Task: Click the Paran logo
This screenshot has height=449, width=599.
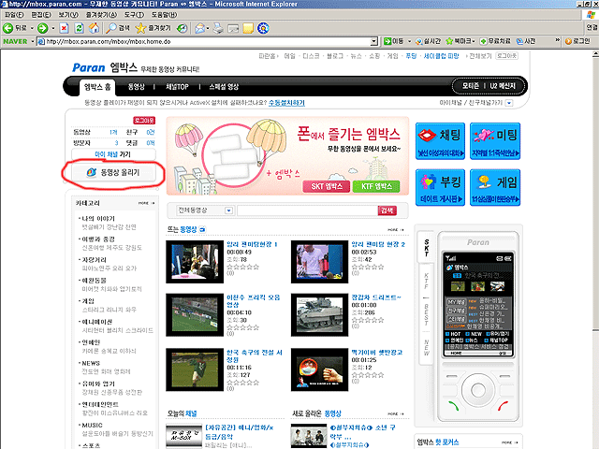Action: pos(88,68)
